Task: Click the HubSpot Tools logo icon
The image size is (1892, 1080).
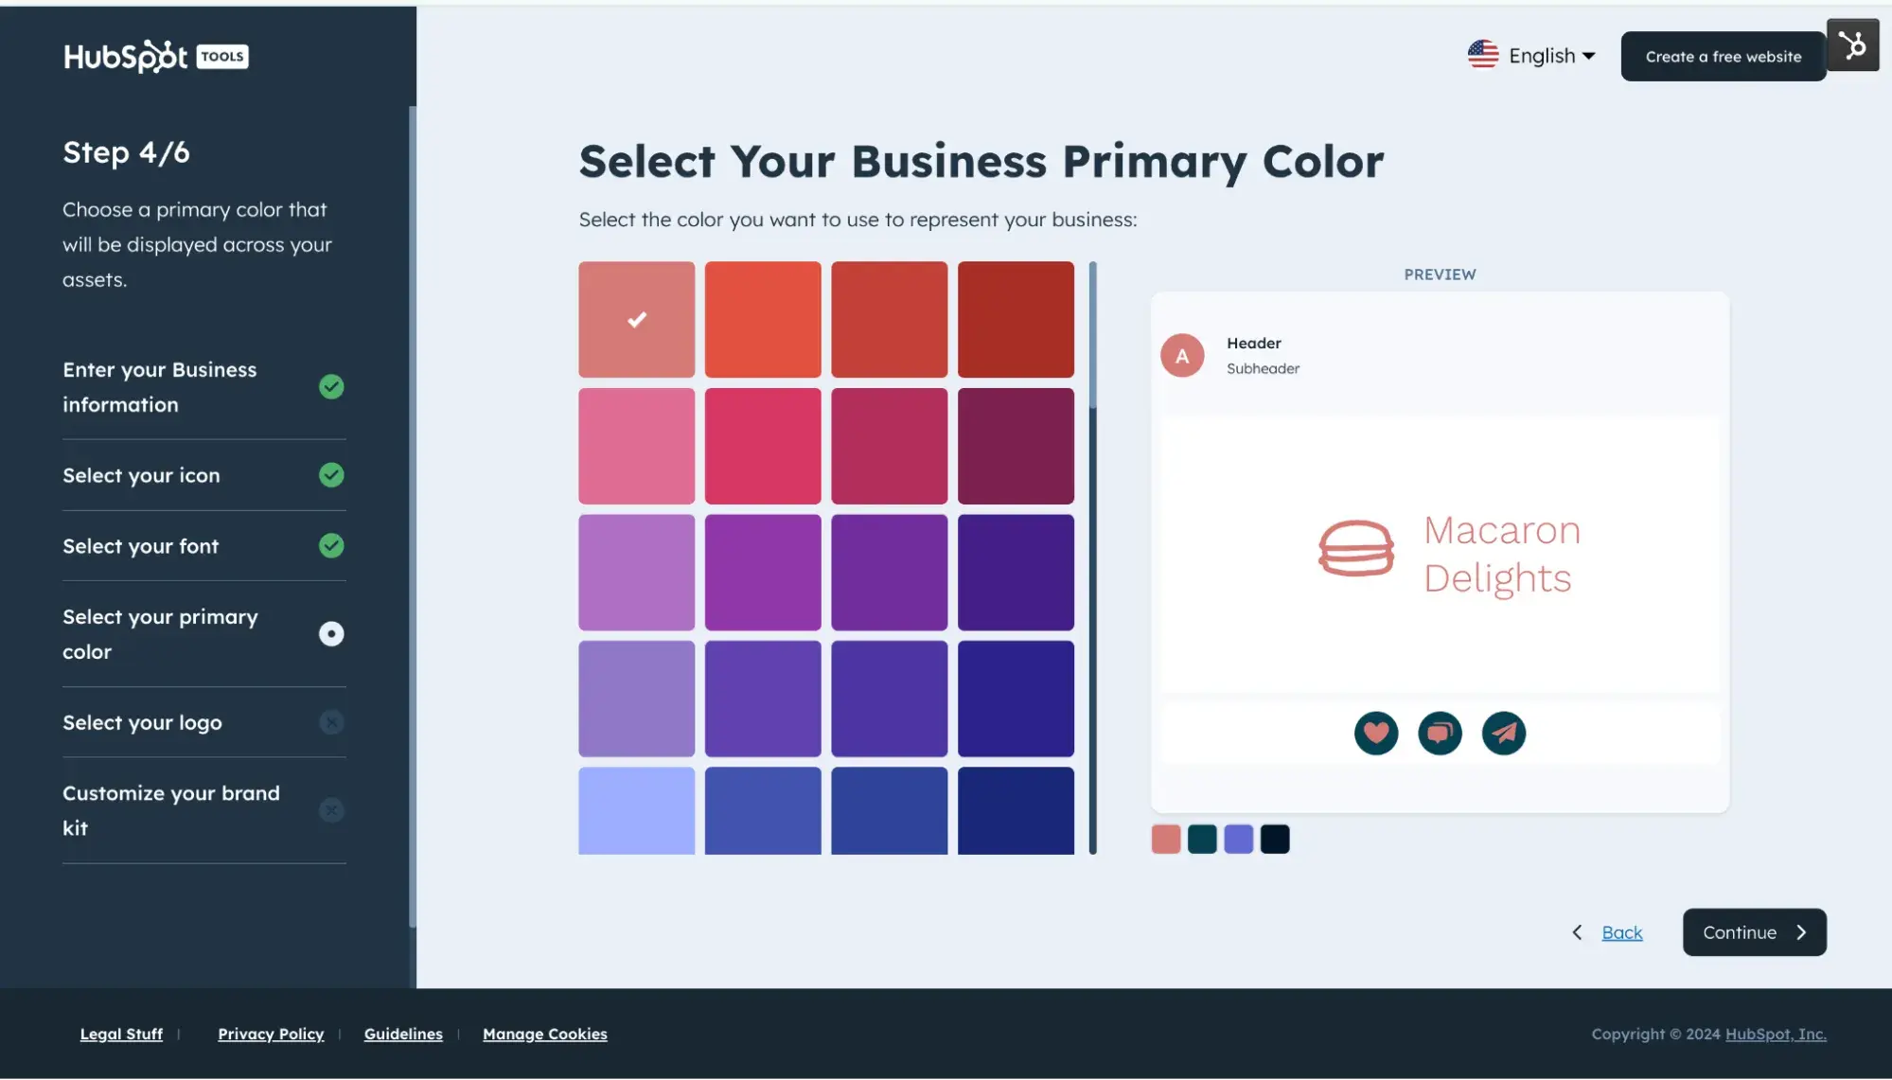Action: coord(154,56)
